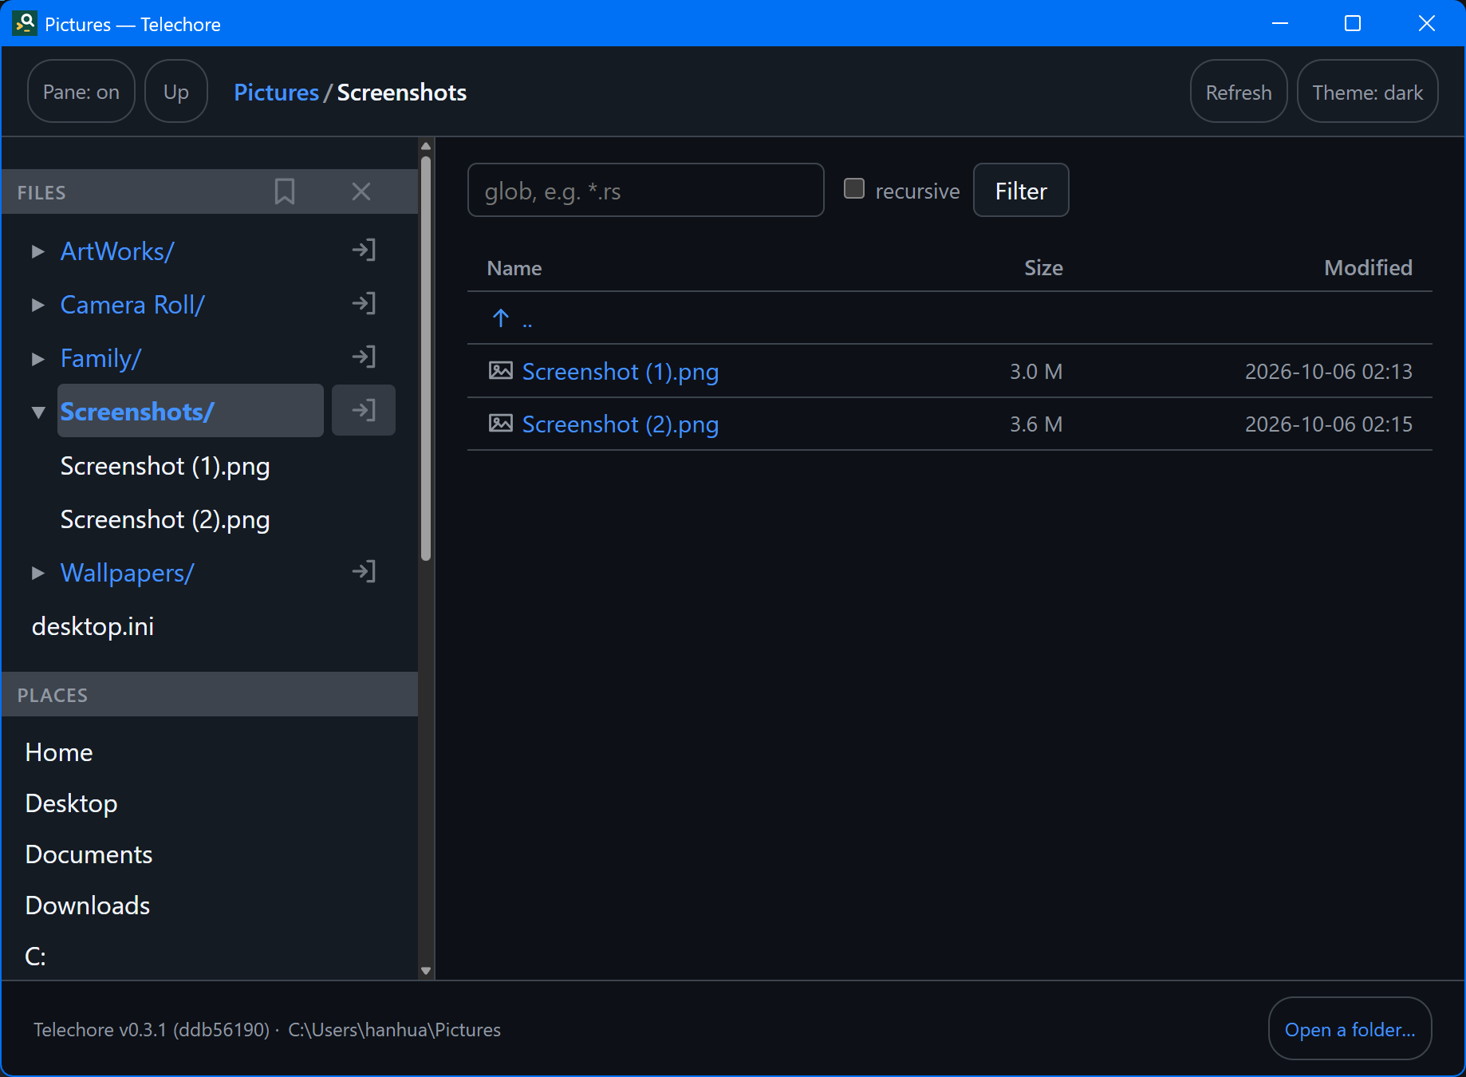The width and height of the screenshot is (1466, 1077).
Task: Click the sidebar scrollbar up arrow
Action: coord(426,146)
